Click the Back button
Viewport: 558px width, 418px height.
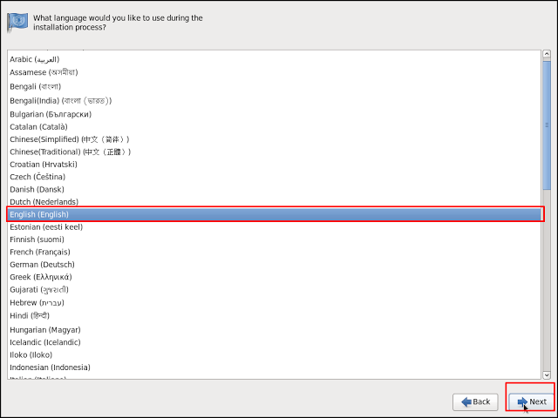point(475,401)
